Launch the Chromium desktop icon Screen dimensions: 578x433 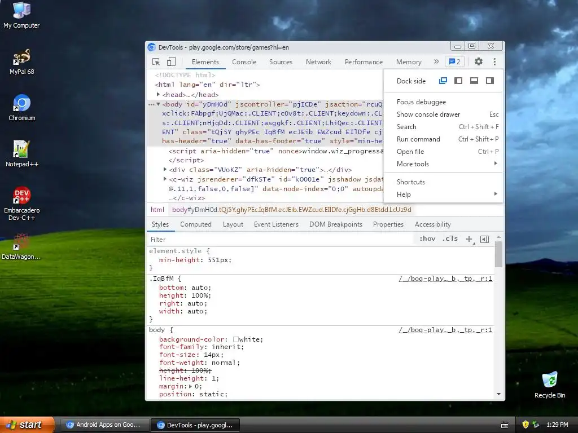(22, 108)
